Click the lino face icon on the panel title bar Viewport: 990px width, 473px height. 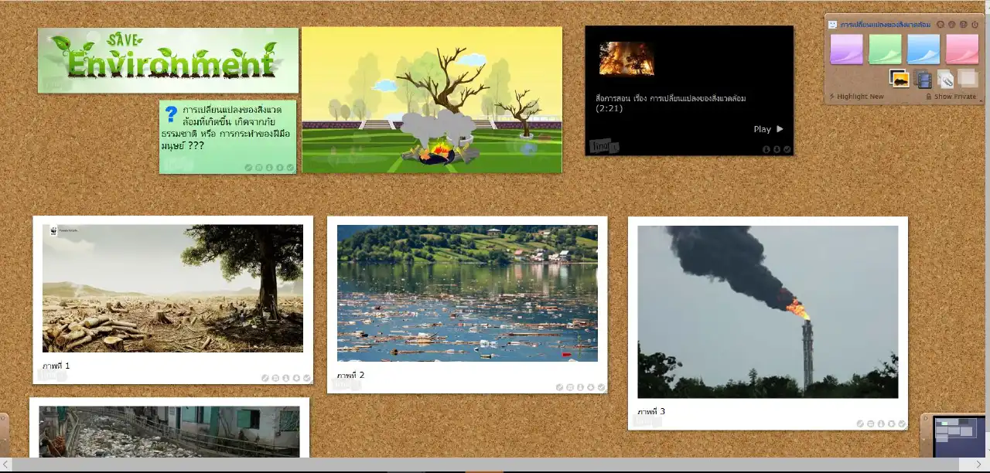tap(832, 25)
